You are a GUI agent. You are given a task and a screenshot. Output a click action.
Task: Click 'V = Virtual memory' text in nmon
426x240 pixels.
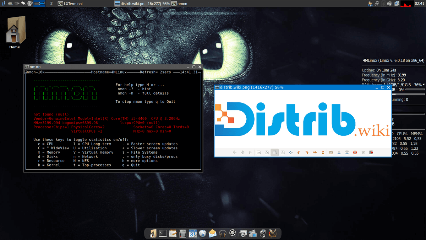click(x=93, y=153)
